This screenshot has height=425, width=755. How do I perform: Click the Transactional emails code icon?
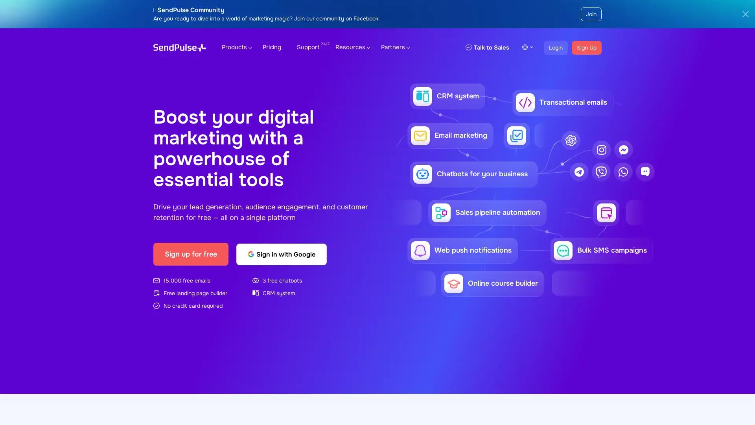pyautogui.click(x=525, y=102)
